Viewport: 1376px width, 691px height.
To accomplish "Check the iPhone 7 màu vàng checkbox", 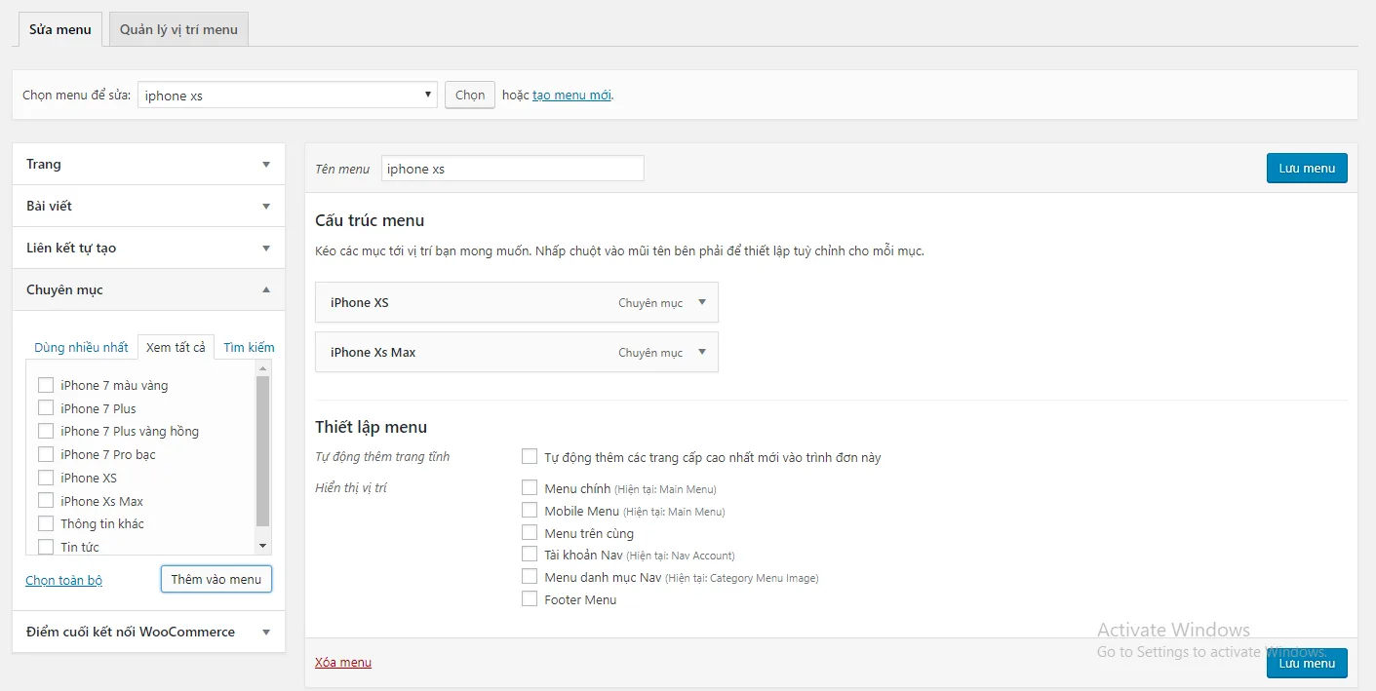I will pyautogui.click(x=45, y=385).
